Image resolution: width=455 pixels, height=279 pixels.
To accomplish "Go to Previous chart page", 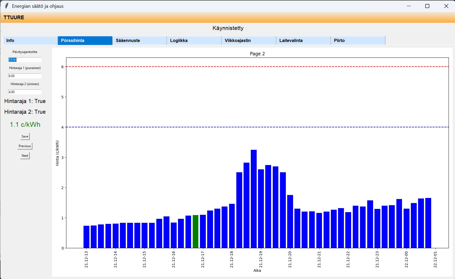I will tap(25, 146).
